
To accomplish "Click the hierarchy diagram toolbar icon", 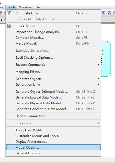I will point(103,13).
